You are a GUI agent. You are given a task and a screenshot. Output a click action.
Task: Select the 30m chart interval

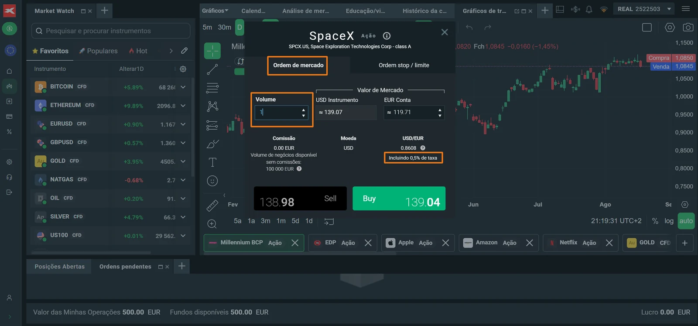click(225, 27)
